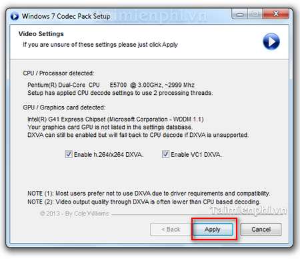Click the disabled Back button
Screen dimensions: 300x259
(171, 229)
